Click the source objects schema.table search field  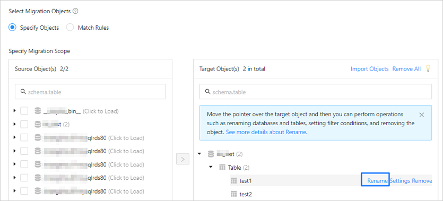tap(90, 92)
